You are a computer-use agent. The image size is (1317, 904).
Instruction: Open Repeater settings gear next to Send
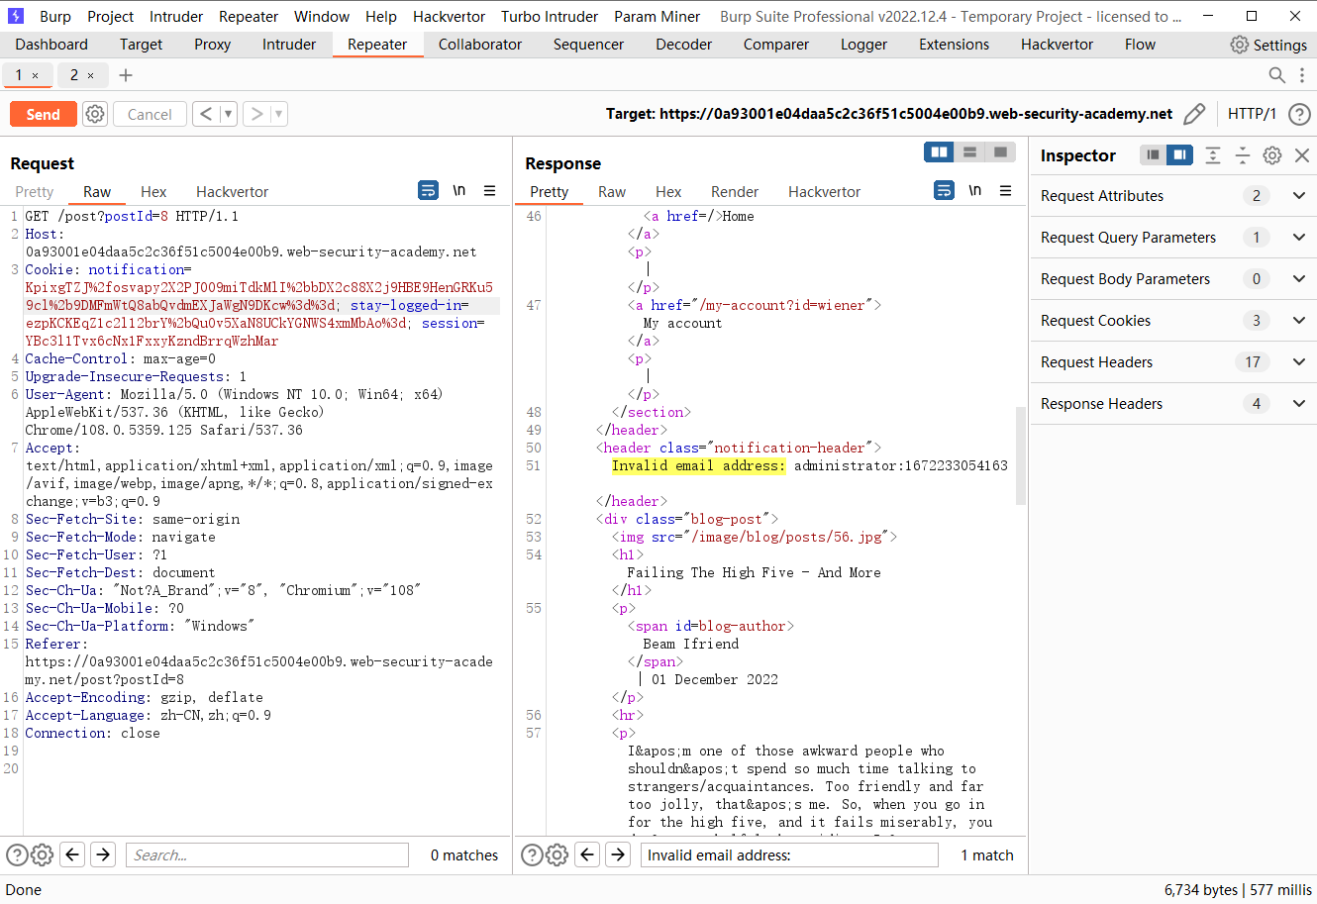95,114
